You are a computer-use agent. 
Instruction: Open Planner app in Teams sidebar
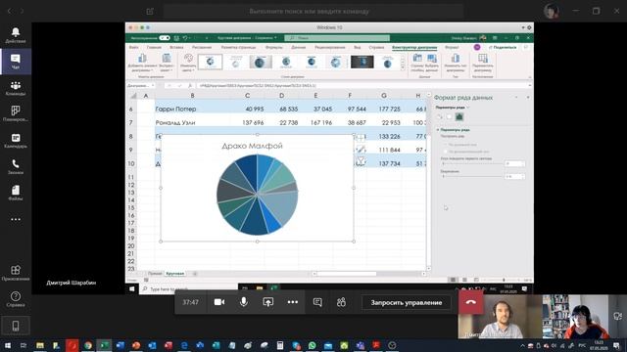click(x=16, y=113)
